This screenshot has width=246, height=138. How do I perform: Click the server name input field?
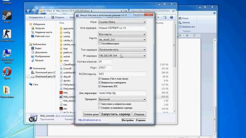pyautogui.click(x=122, y=28)
